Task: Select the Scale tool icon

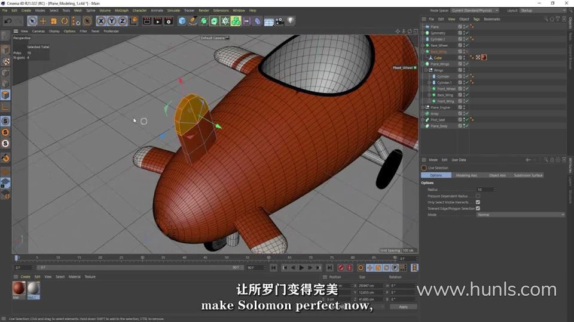Action: point(54,21)
